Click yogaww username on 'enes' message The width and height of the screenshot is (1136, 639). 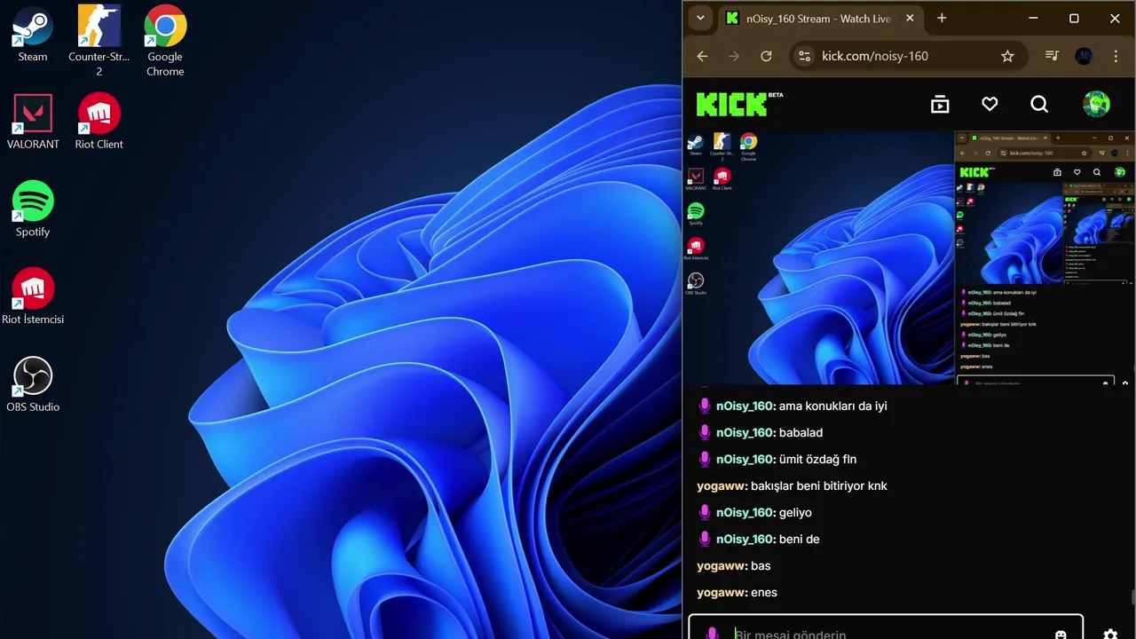pyautogui.click(x=722, y=592)
